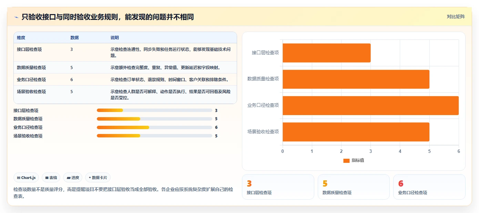Click the 维度 column header

[21, 38]
